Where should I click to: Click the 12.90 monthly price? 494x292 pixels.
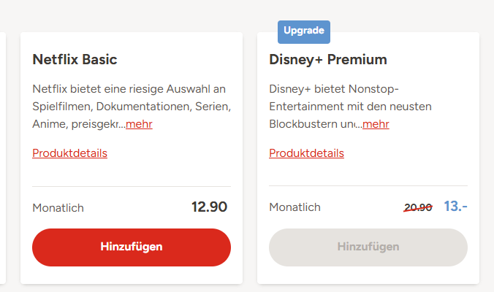pos(209,207)
